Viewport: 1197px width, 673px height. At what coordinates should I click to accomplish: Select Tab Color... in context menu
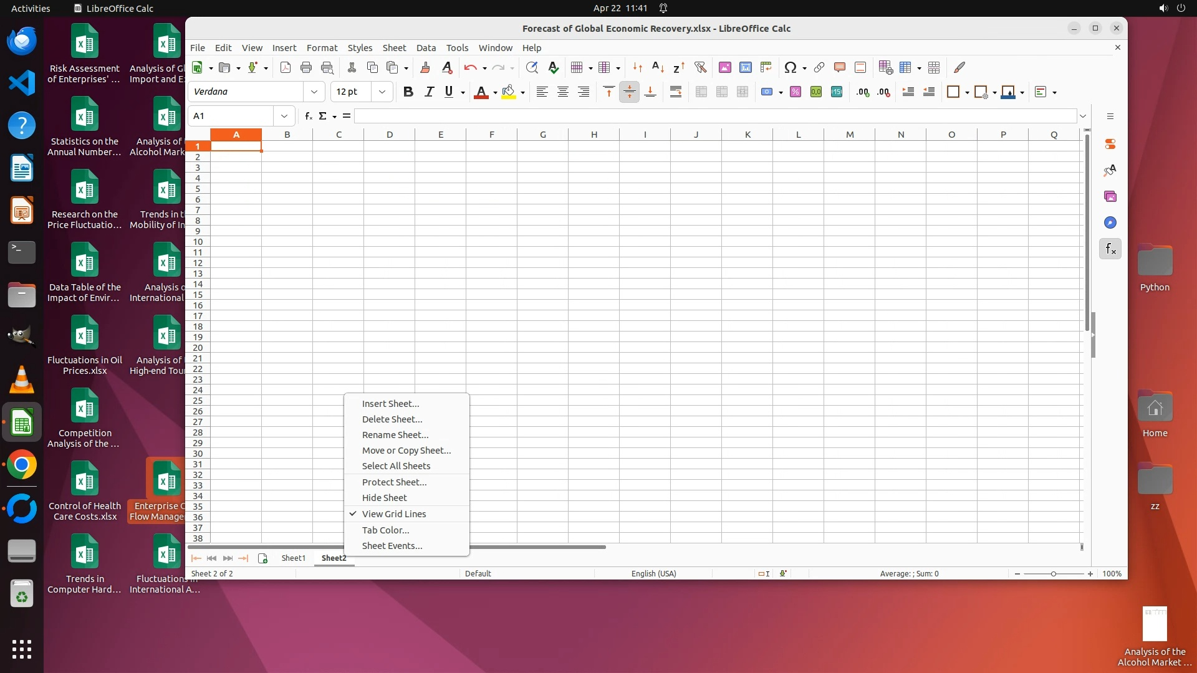(386, 530)
